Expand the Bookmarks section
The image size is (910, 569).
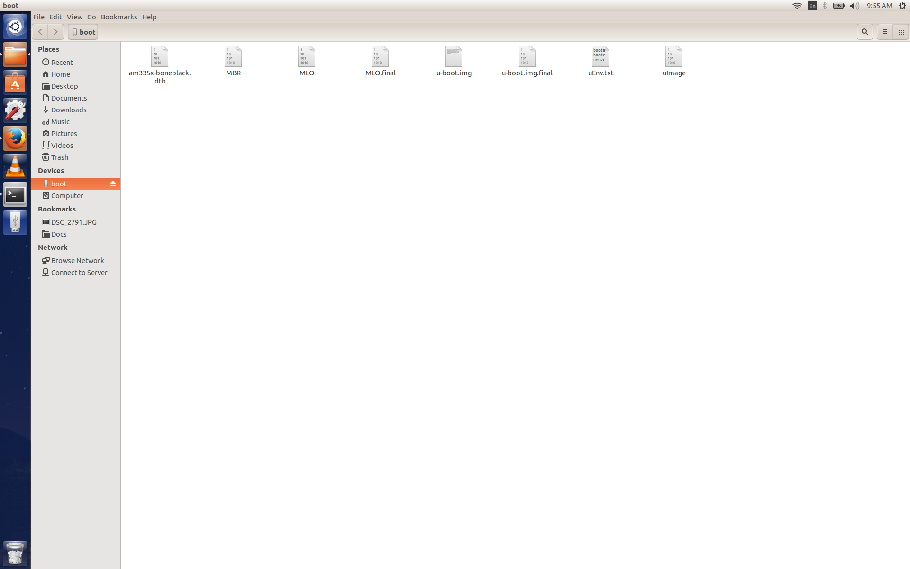[57, 209]
